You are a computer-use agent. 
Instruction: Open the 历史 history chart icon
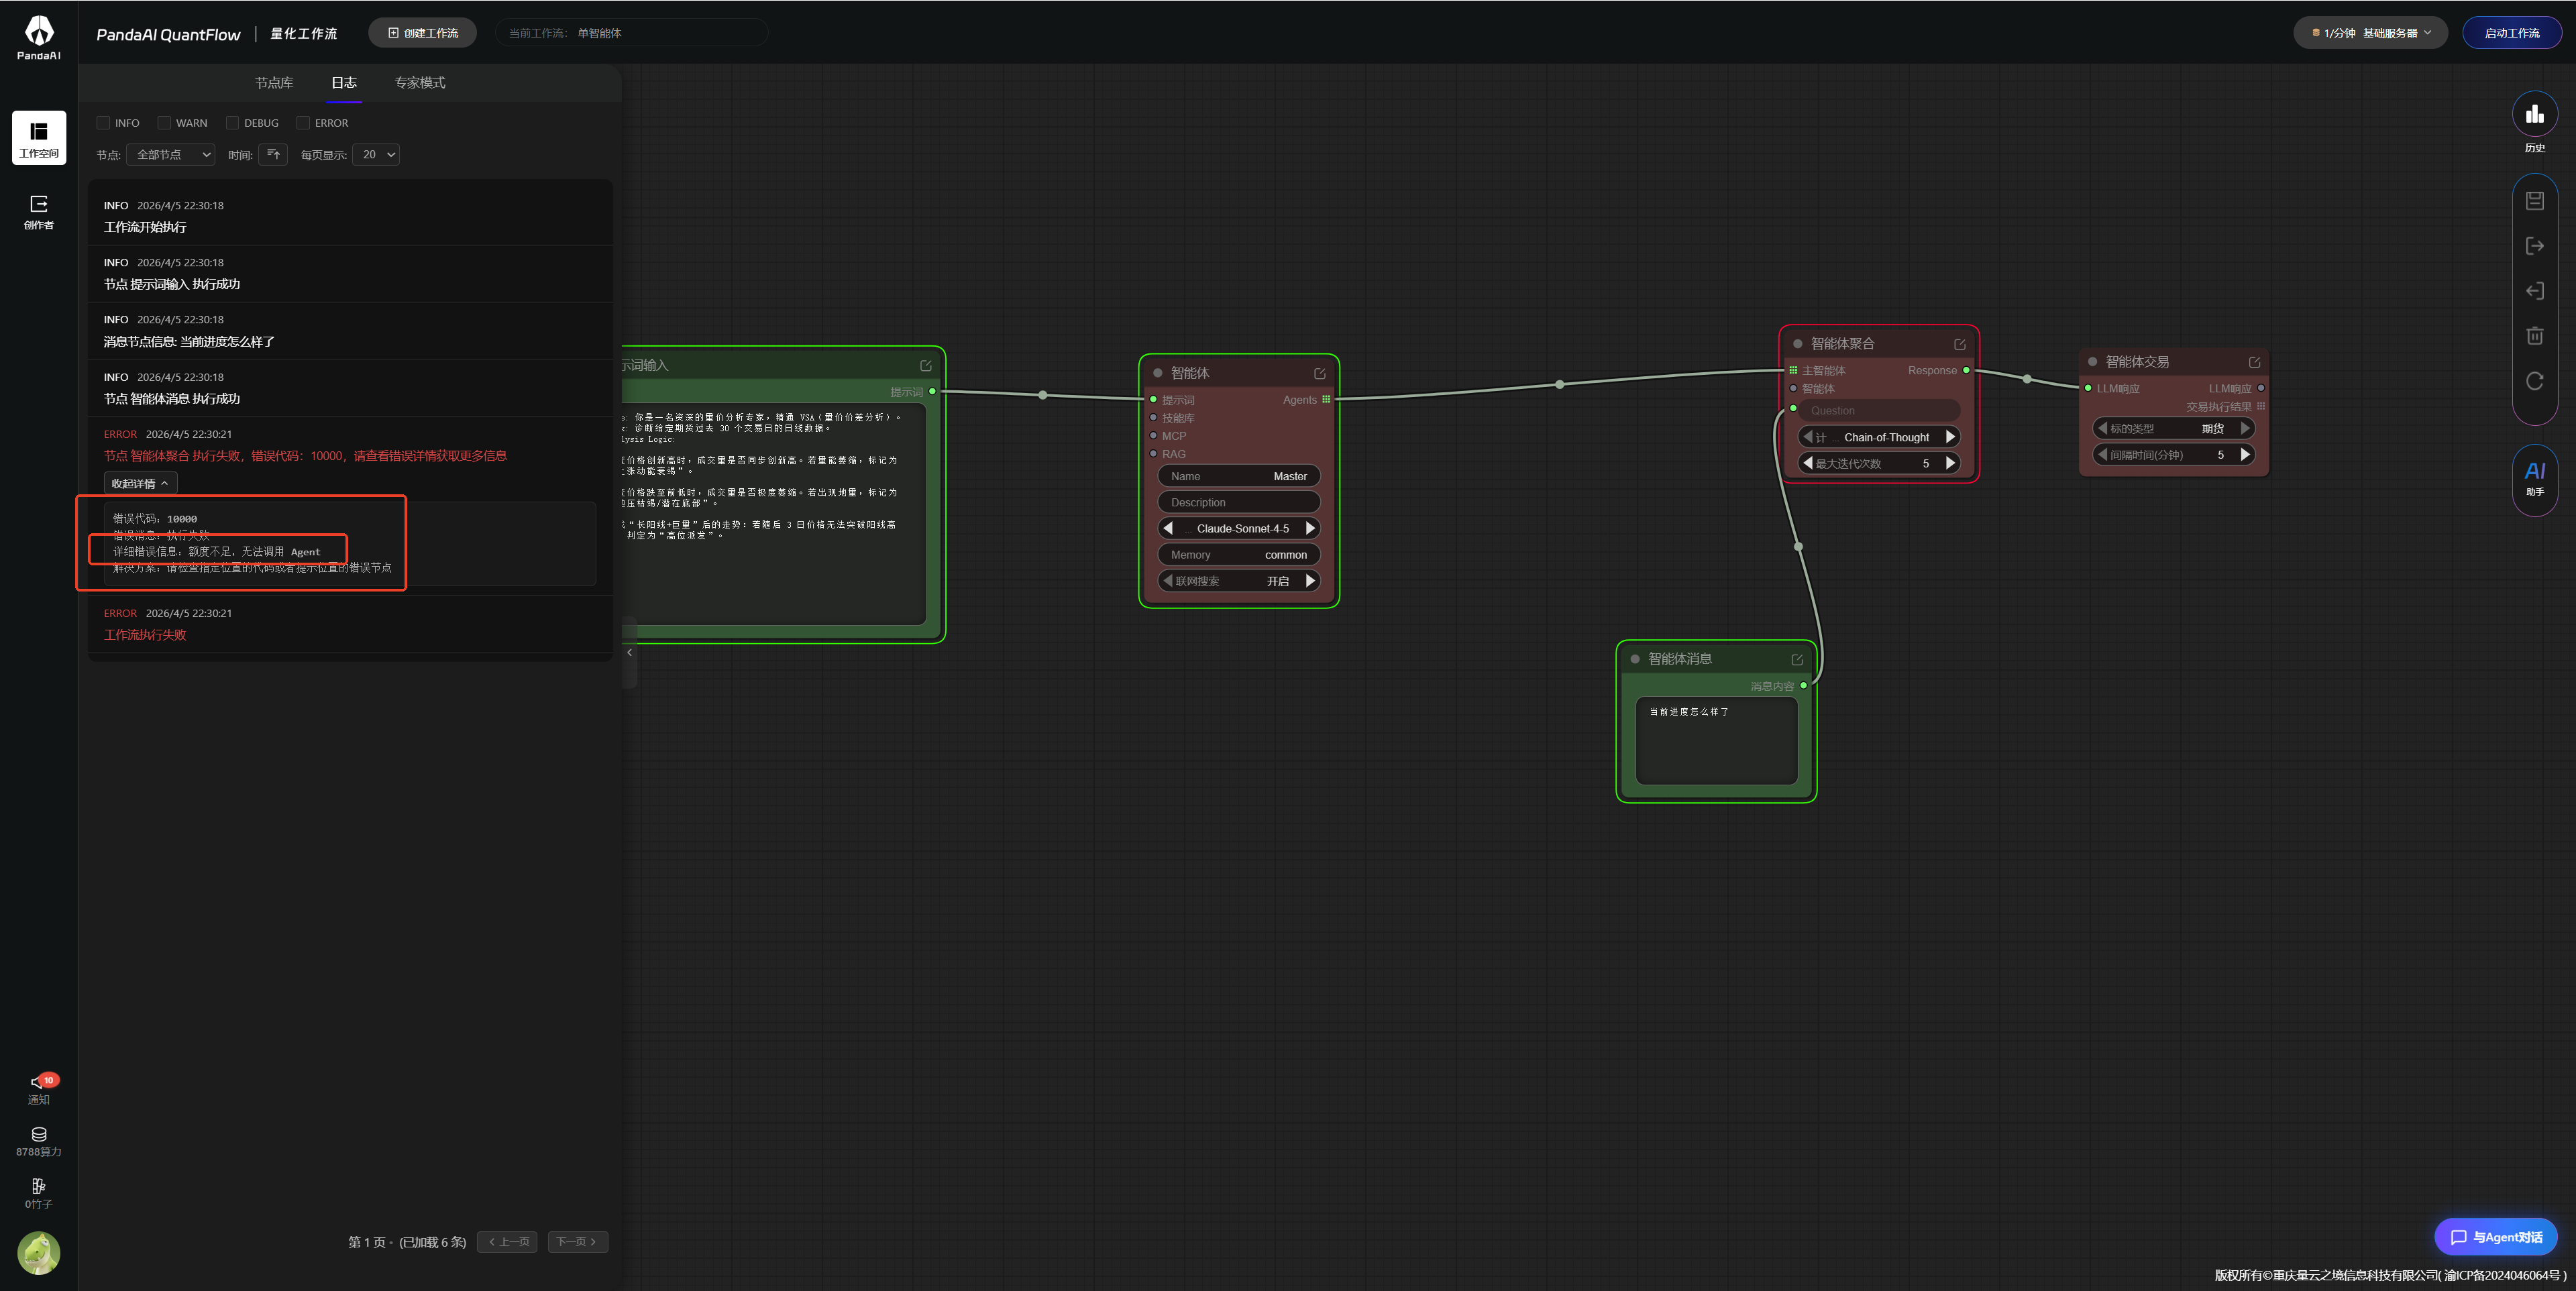point(2534,115)
